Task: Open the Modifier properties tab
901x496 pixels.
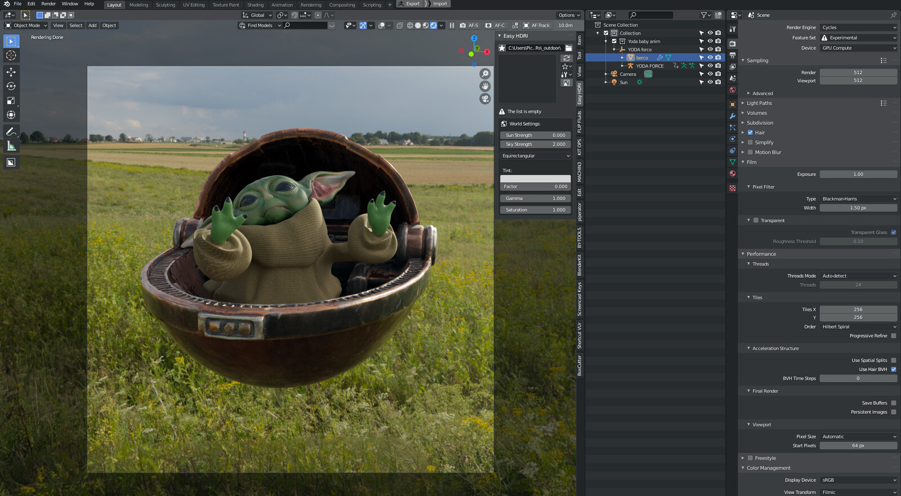Action: [x=732, y=116]
